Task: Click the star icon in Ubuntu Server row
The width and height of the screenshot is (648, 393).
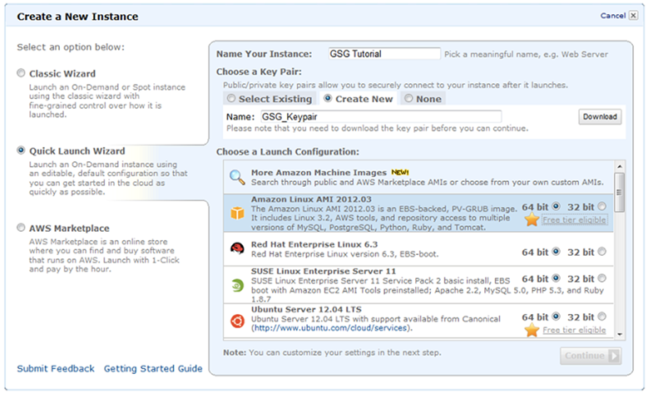Action: [x=532, y=330]
